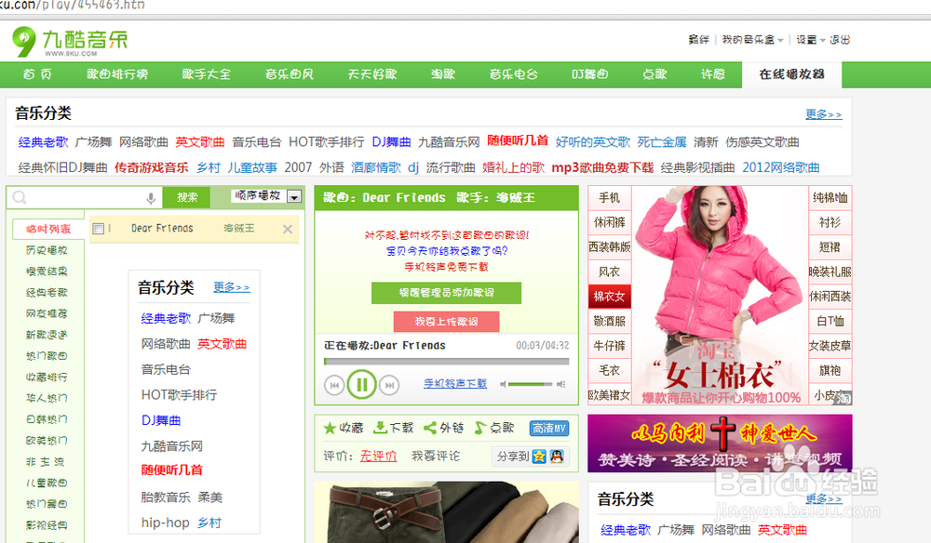
Task: Open the DJ舞曲 section from the navigation bar
Action: [x=588, y=74]
